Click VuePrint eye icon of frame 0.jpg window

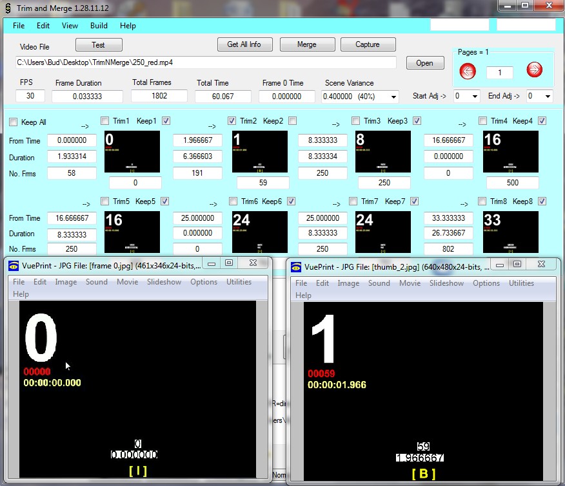coord(14,266)
